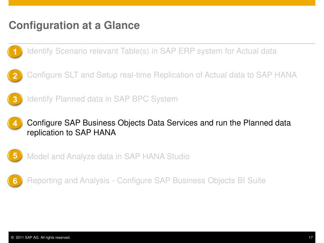Click 'Identify Planned data in SAP BPC System'
Screen dimensions: 324x243
[x=102, y=99]
